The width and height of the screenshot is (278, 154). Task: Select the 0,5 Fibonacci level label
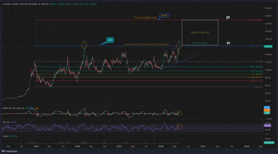point(257,74)
